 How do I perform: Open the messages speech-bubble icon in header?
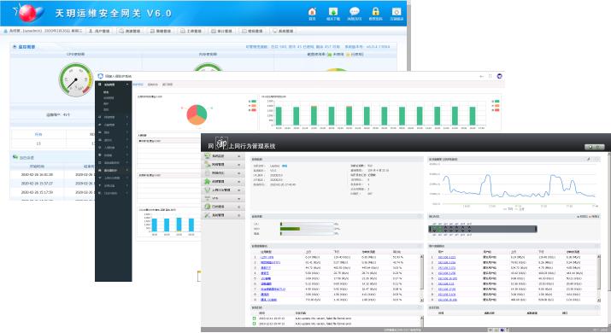click(354, 12)
